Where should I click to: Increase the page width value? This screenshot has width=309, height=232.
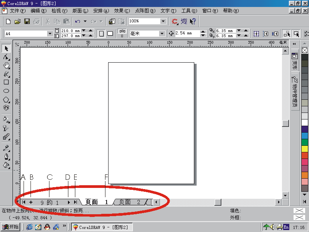pos(90,31)
